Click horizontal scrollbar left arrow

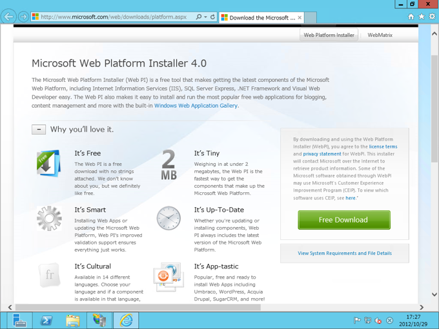click(10, 307)
